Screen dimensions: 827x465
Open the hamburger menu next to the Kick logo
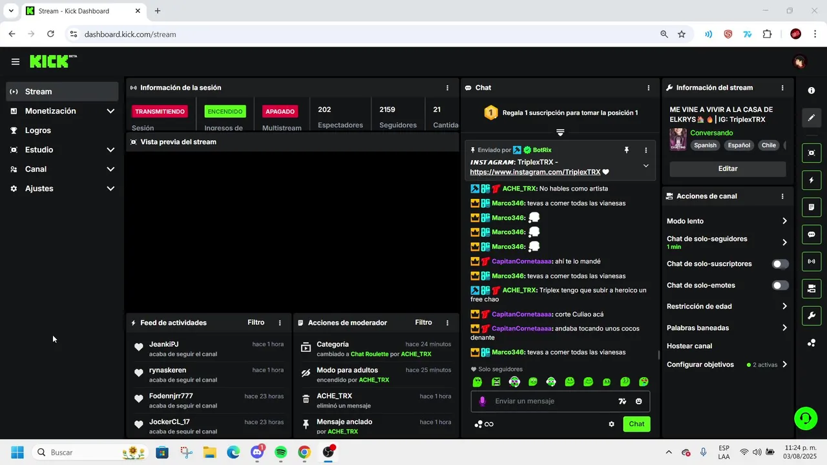[x=16, y=62]
